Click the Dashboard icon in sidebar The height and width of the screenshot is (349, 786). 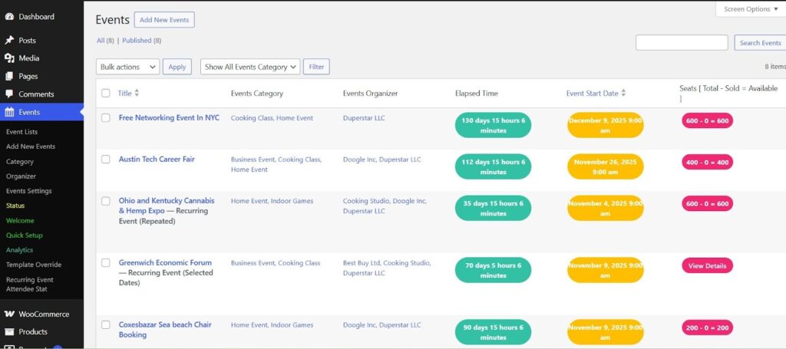pos(9,17)
